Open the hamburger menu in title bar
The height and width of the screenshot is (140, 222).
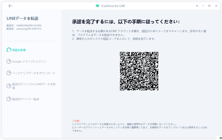[197, 6]
